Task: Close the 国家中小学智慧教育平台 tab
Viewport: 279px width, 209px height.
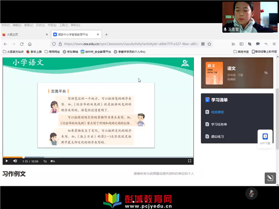Action: tap(98, 34)
